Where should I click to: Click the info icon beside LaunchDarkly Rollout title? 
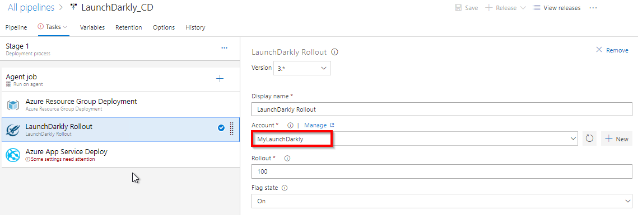(x=335, y=52)
